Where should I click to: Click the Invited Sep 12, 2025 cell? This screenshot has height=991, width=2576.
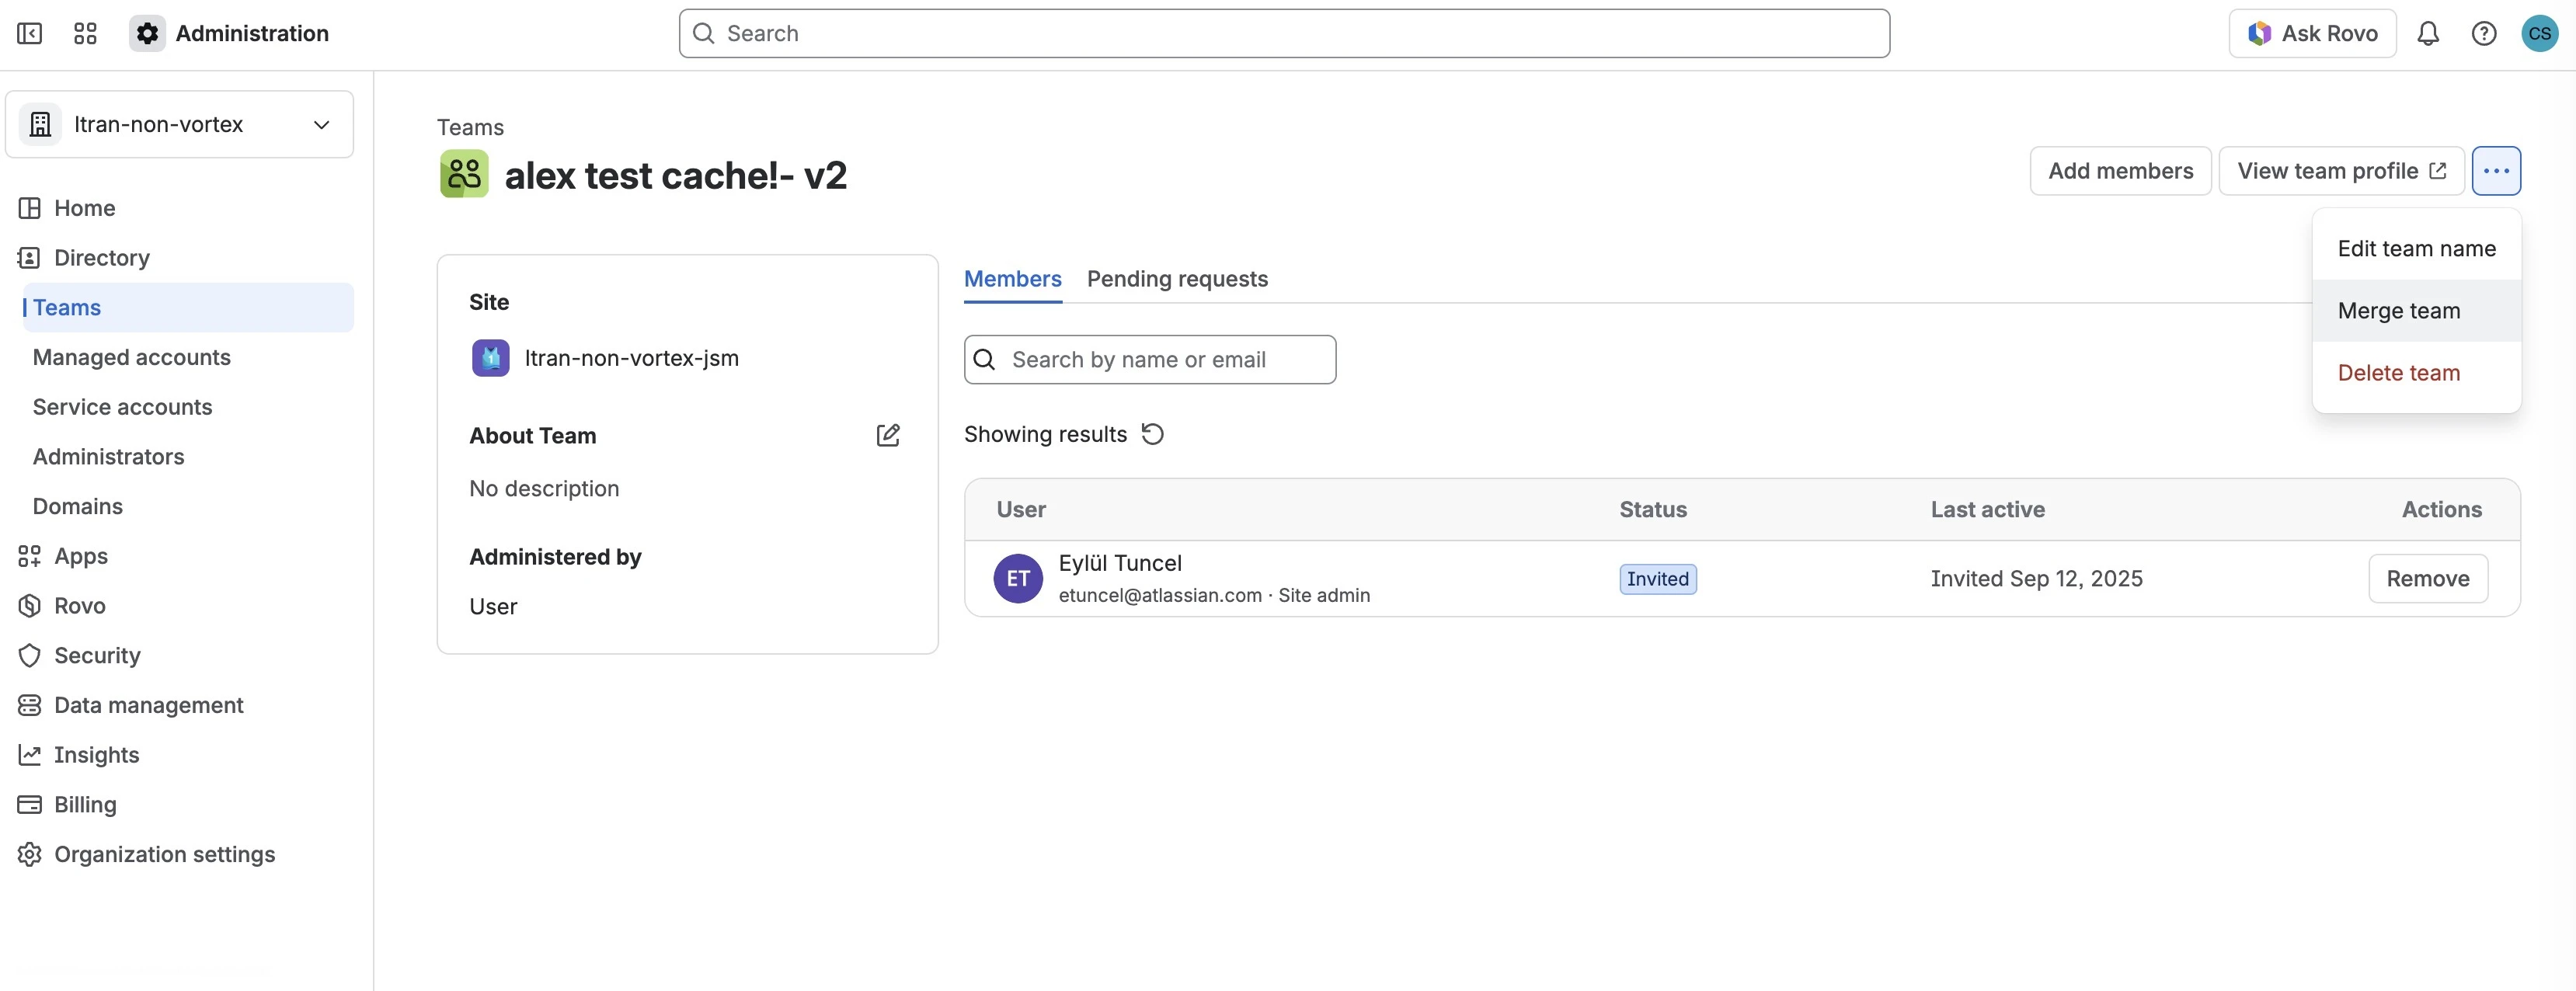[2036, 579]
